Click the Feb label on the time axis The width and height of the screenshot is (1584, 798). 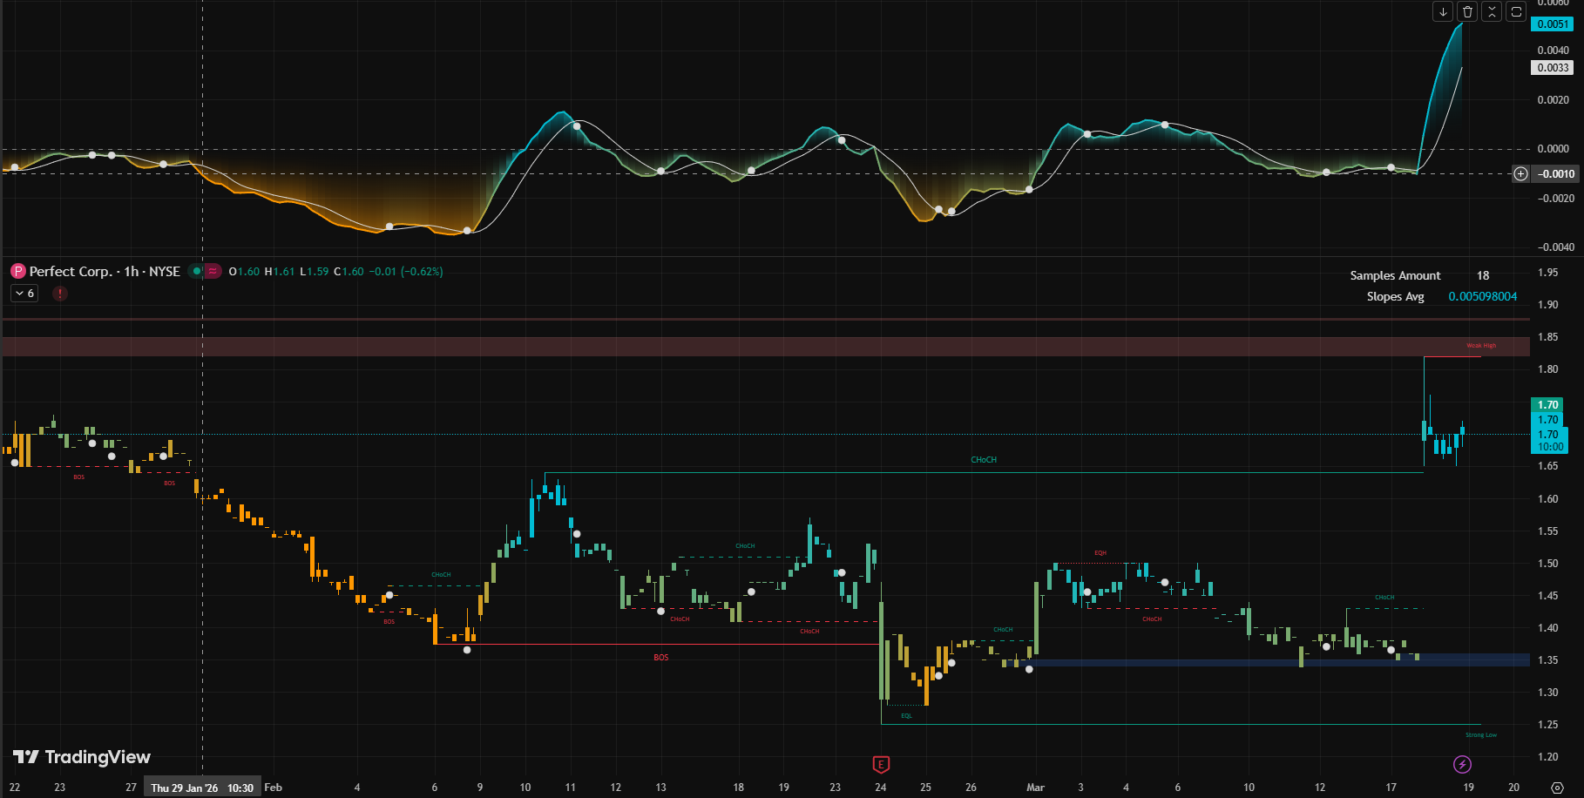[274, 788]
